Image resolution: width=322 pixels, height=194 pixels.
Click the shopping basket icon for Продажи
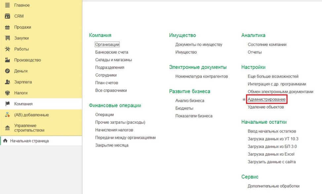7,27
